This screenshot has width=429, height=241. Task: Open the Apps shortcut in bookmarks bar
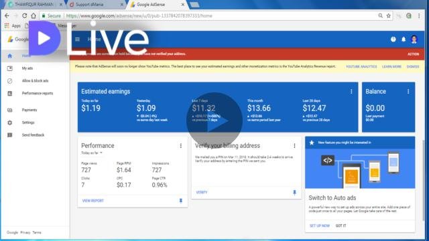pos(13,25)
